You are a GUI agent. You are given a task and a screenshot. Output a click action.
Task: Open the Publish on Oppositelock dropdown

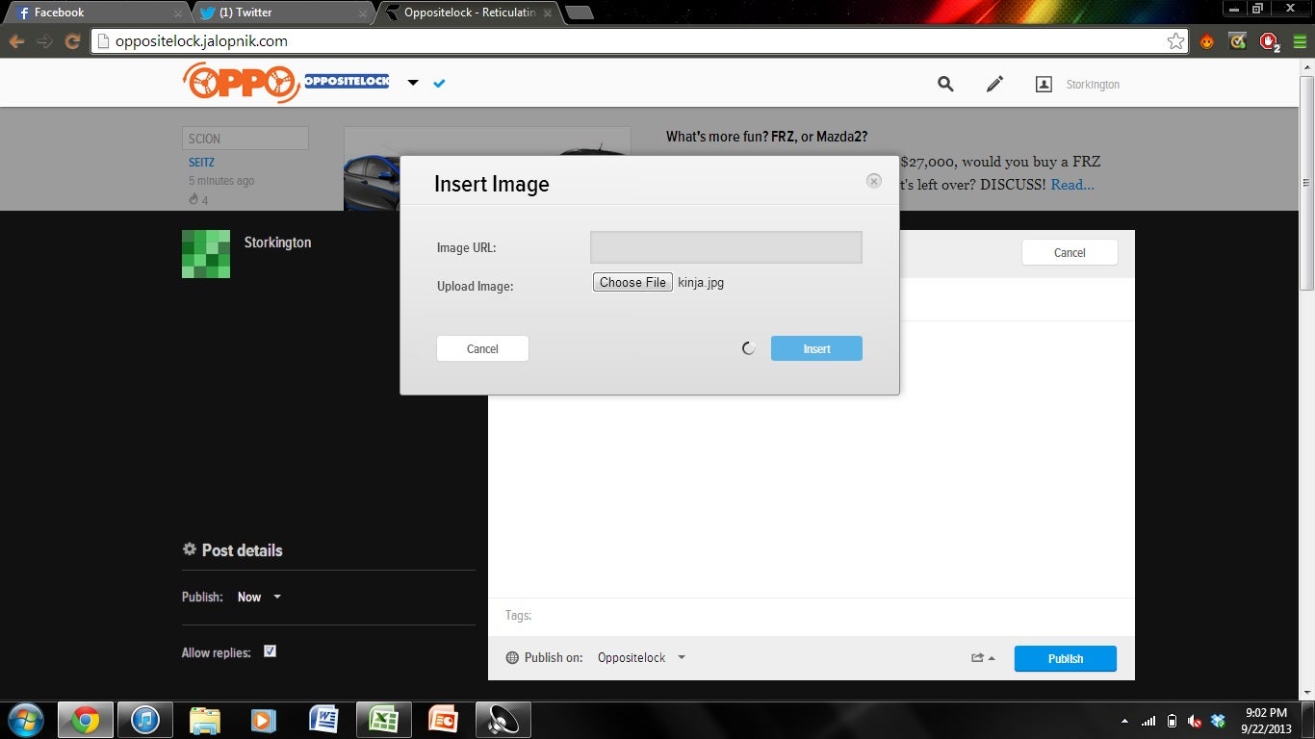point(641,658)
